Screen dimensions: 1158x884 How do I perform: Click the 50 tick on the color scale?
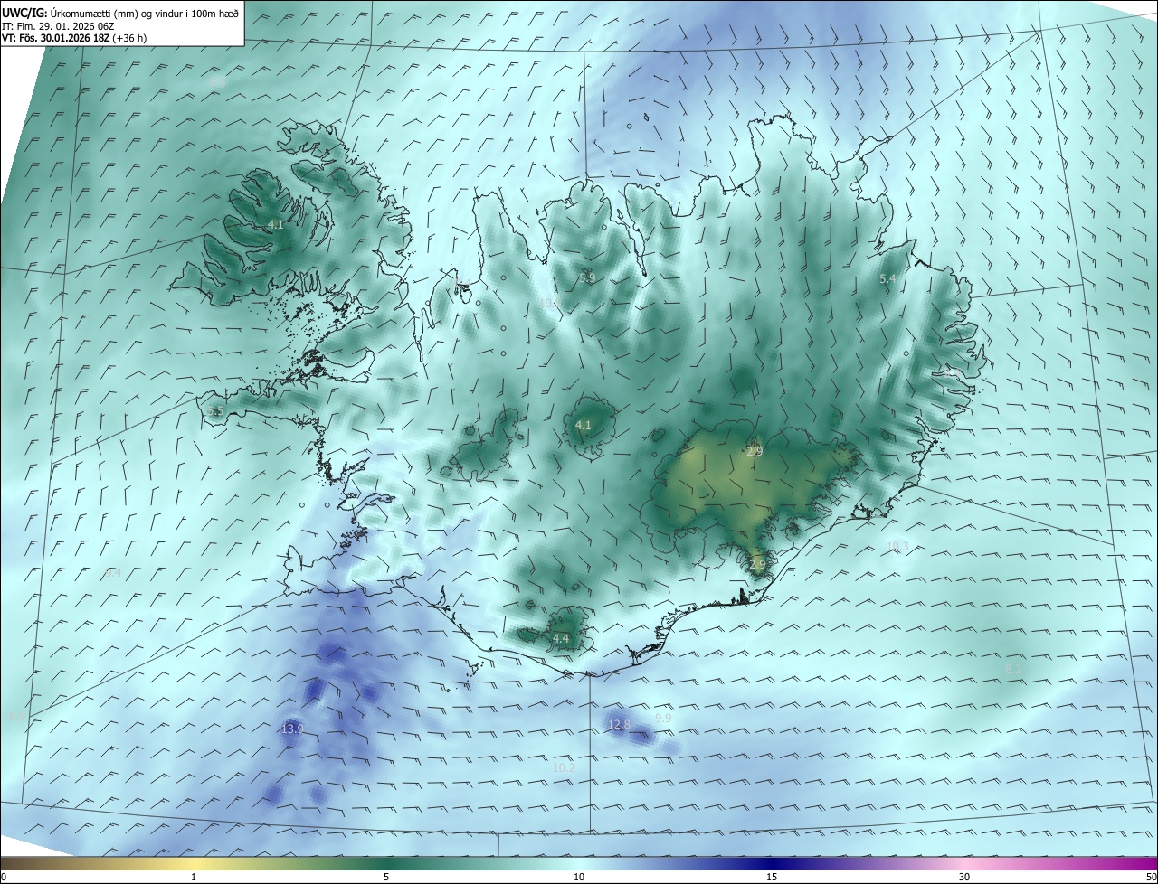pyautogui.click(x=1151, y=877)
